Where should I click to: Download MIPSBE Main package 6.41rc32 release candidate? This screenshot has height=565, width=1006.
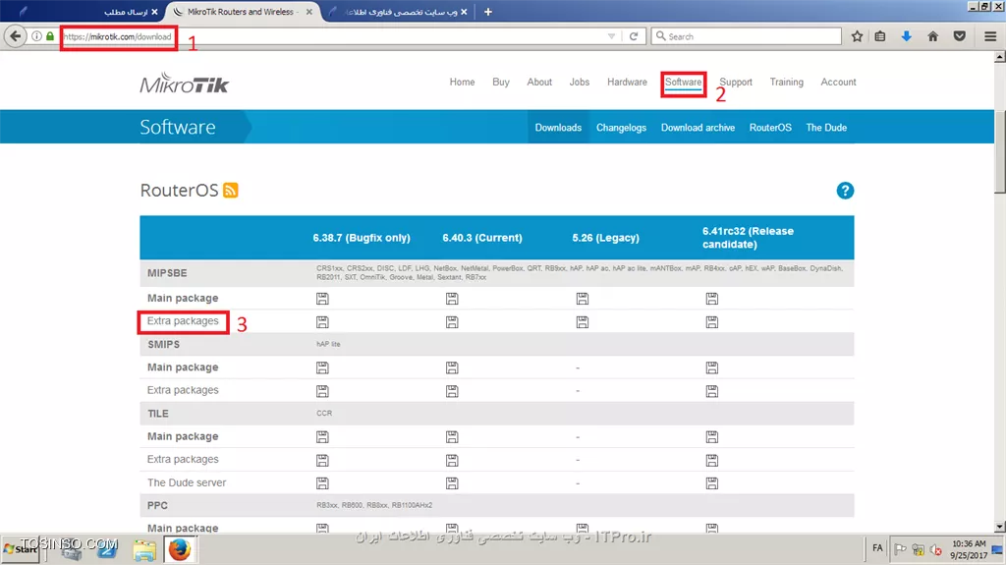coord(711,299)
